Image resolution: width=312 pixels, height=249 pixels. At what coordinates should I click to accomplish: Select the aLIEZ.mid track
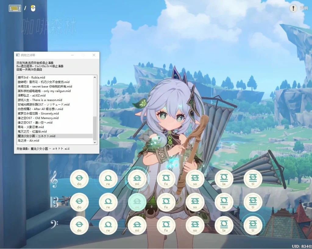[32, 96]
